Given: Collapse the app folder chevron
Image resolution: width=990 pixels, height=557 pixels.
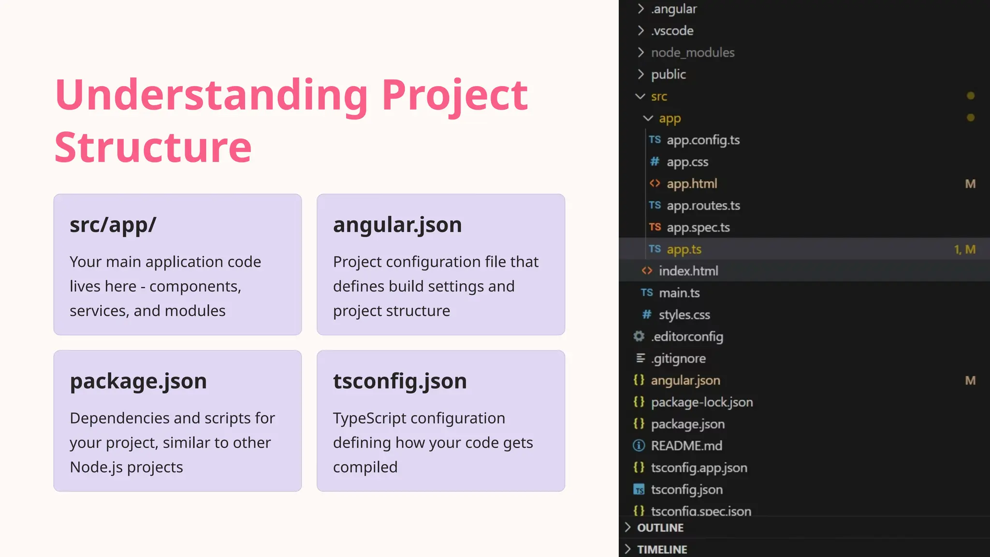Looking at the screenshot, I should click(648, 118).
